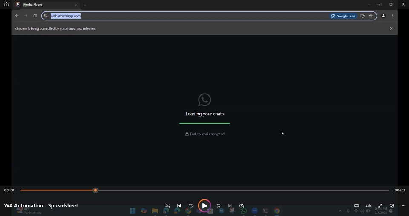
Task: Click site info icon beside web.whatsapp.com
Action: 46,16
